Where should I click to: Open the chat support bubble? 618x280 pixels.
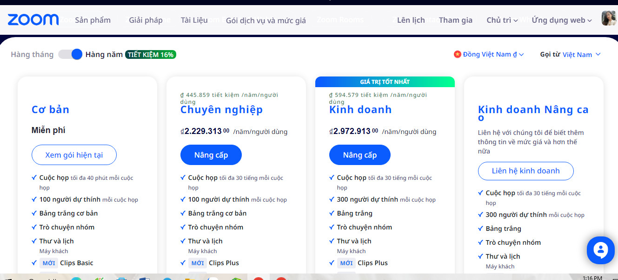point(601,250)
